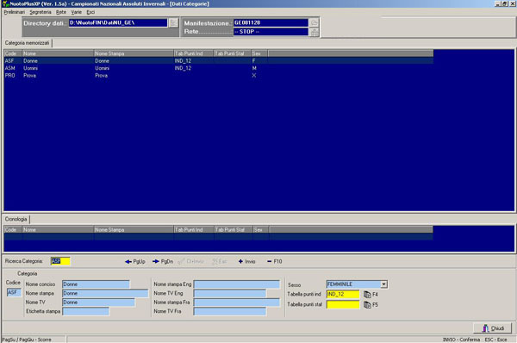Viewport: 517px width, 343px height.
Task: Click the Nome stampa Fra field
Action: (237, 302)
